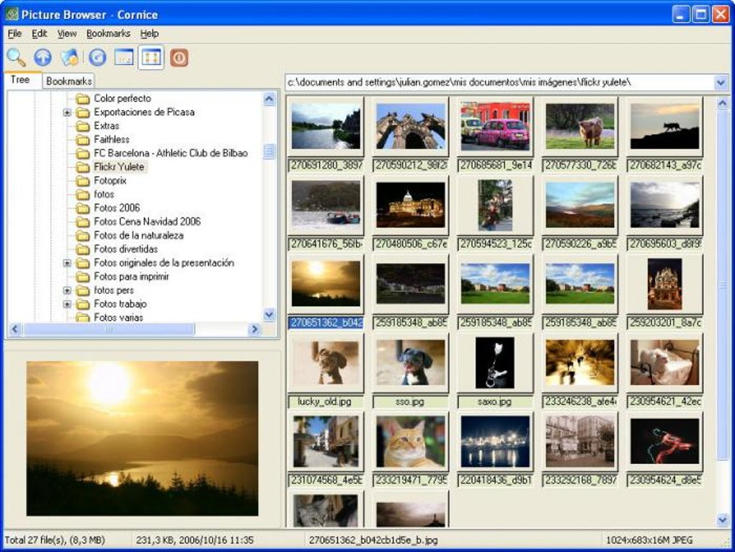Viewport: 735px width, 552px height.
Task: Select FC Barcelona - Athletic Club de Bilbao folder
Action: [x=171, y=153]
